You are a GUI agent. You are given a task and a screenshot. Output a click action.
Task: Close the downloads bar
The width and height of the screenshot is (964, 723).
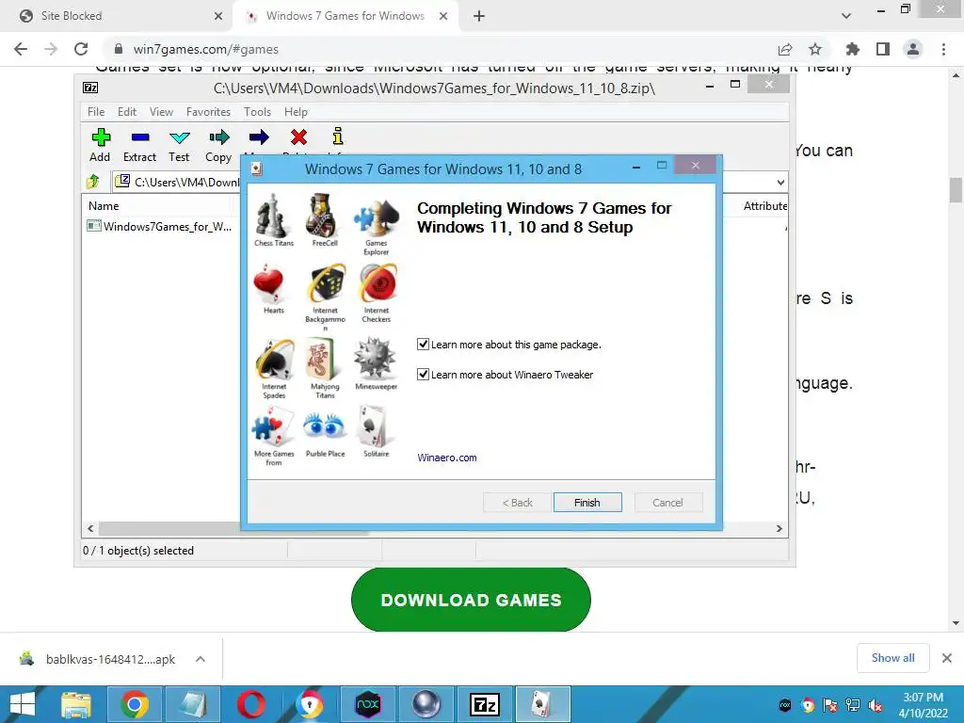click(x=947, y=658)
